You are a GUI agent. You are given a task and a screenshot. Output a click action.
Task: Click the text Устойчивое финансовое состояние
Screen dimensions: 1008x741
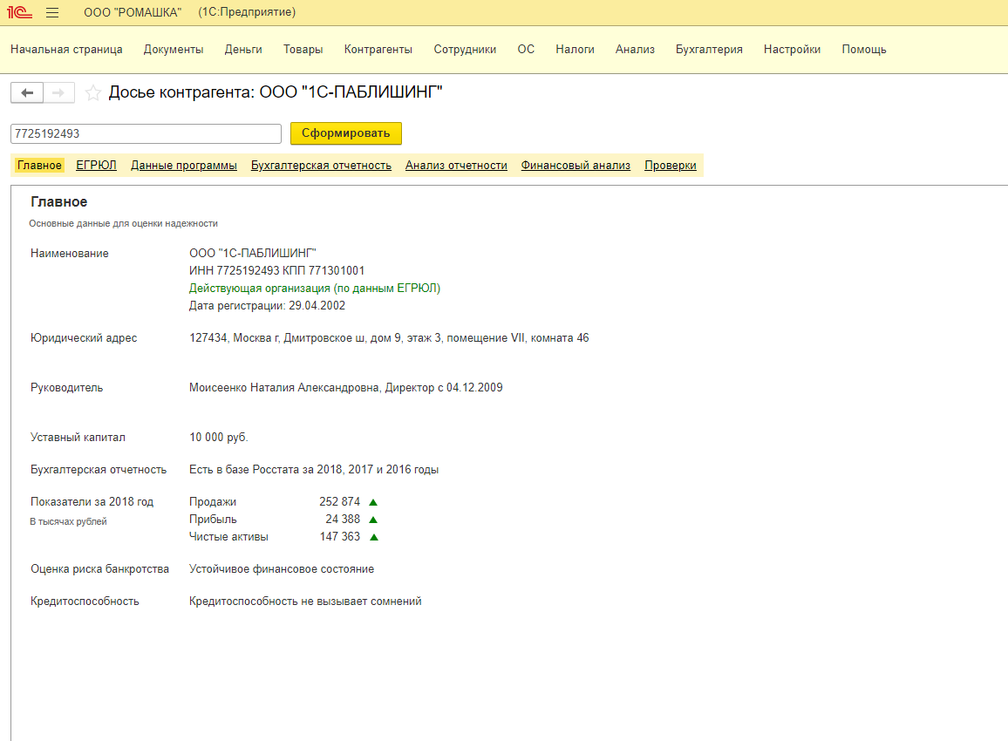282,568
